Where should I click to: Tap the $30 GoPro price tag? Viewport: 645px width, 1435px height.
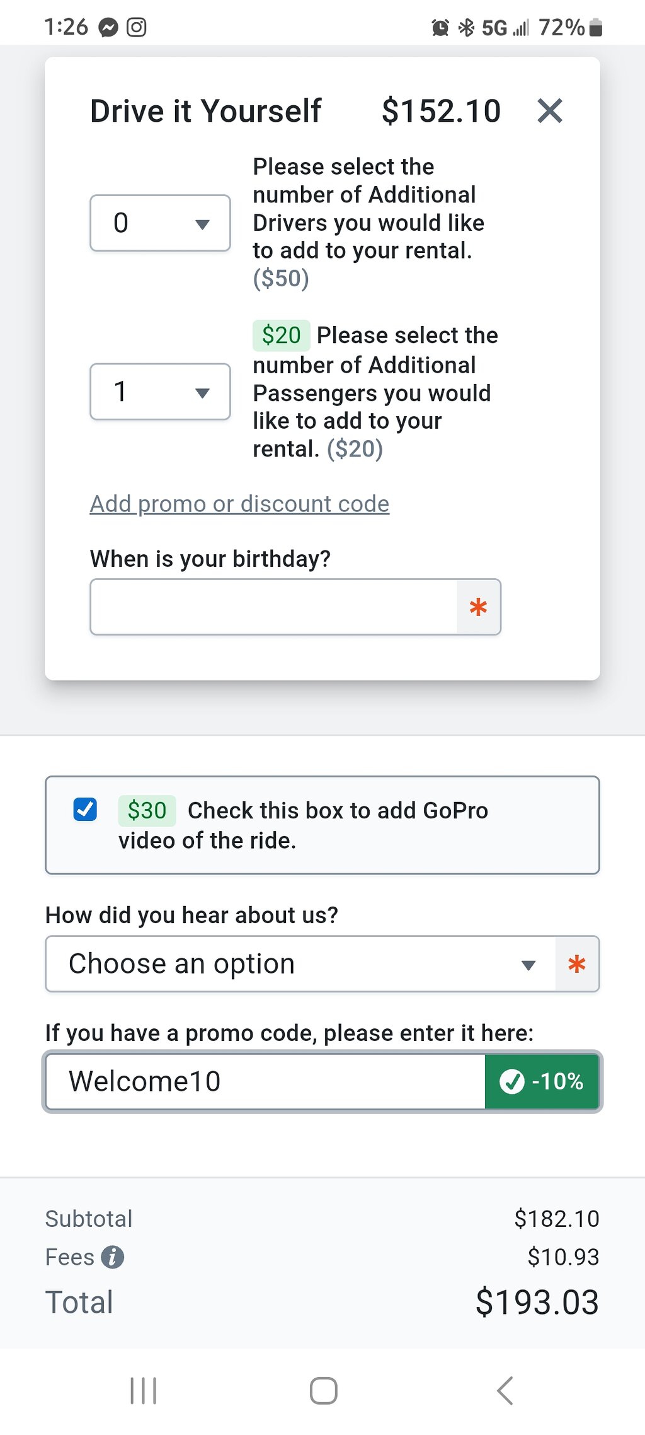coord(147,810)
